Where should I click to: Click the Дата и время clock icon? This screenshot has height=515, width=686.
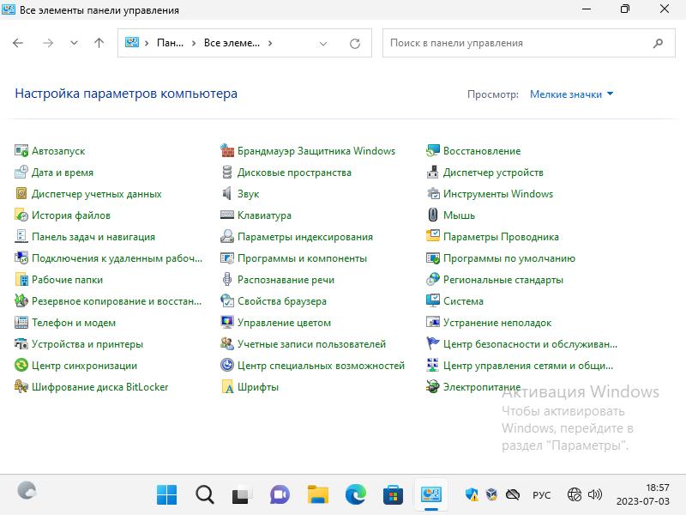[21, 173]
